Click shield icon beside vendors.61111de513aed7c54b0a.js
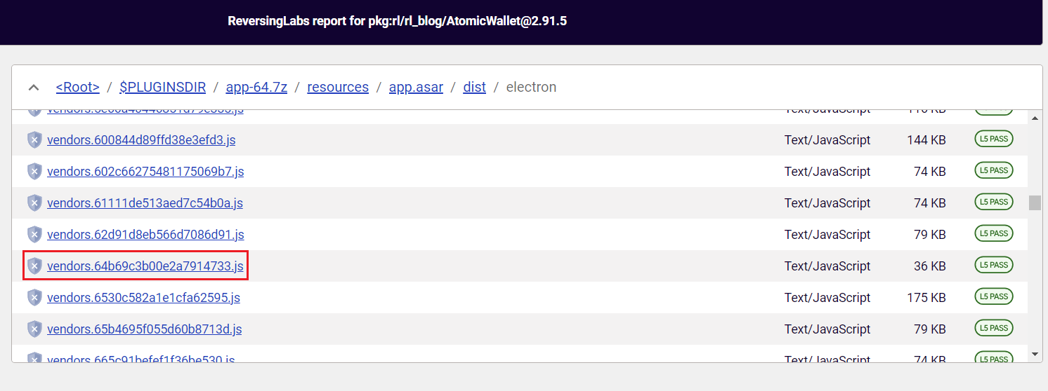This screenshot has width=1048, height=391. pyautogui.click(x=34, y=203)
